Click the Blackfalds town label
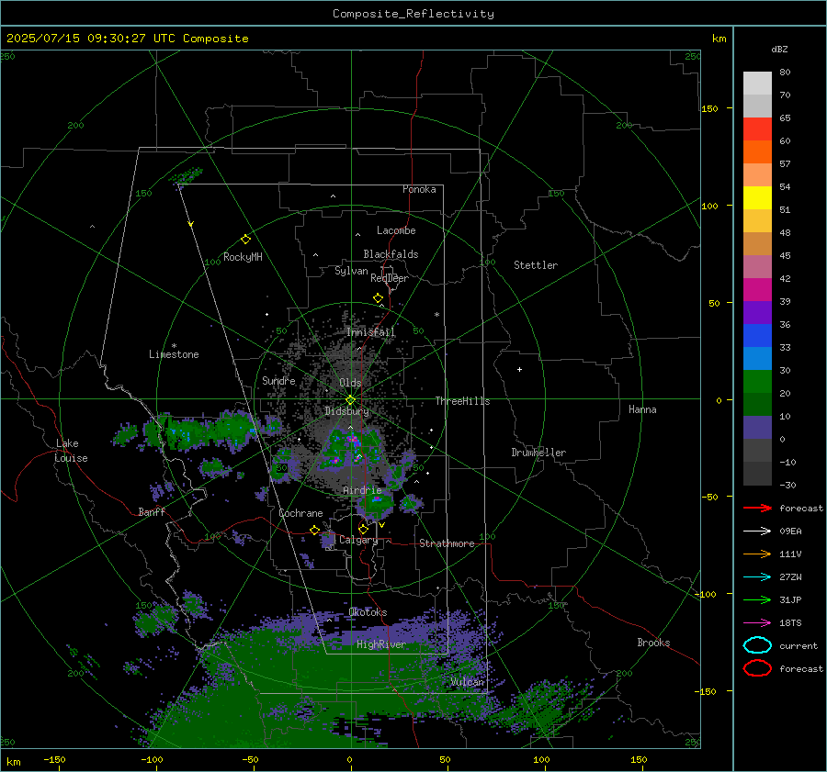Screen dimensions: 827x772 point(391,254)
